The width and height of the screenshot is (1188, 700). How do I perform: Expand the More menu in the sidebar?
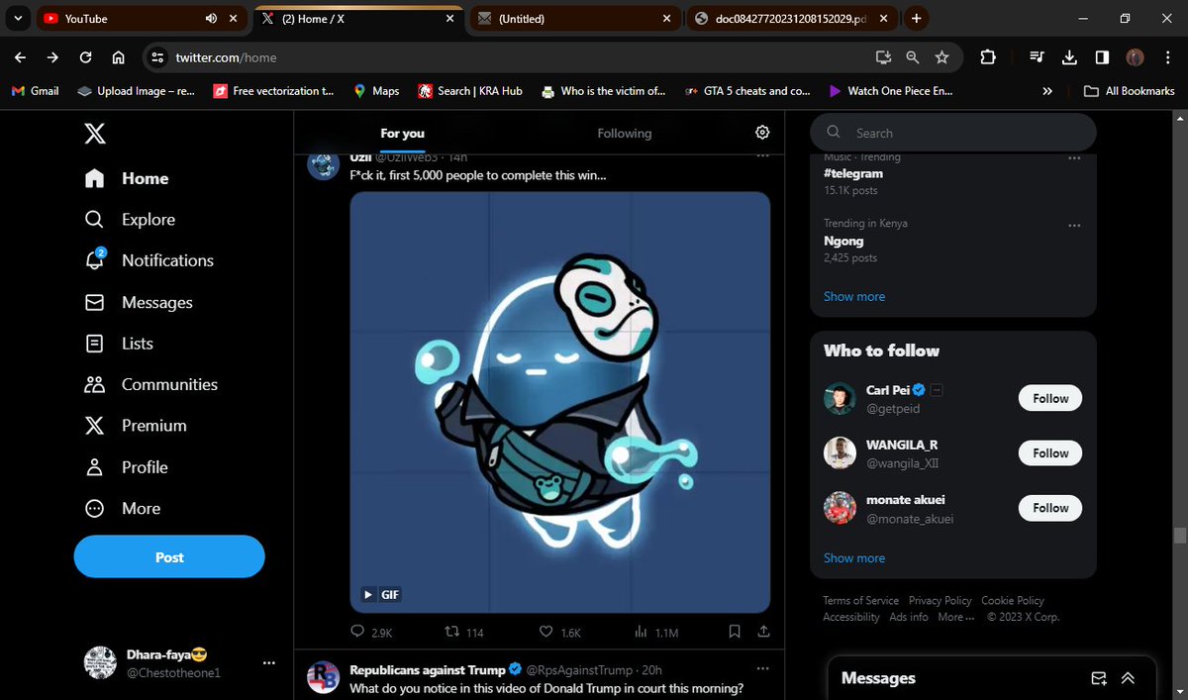pyautogui.click(x=123, y=508)
